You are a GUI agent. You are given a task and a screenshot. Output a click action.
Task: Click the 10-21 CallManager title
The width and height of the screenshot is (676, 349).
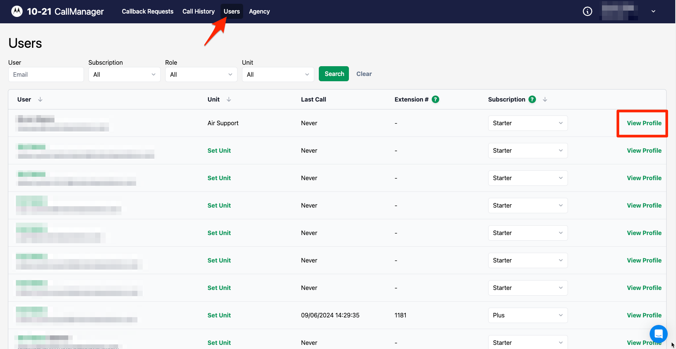point(65,11)
